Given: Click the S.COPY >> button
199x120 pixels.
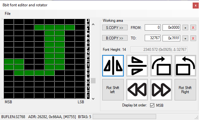Looking at the screenshot, I should [115, 27].
